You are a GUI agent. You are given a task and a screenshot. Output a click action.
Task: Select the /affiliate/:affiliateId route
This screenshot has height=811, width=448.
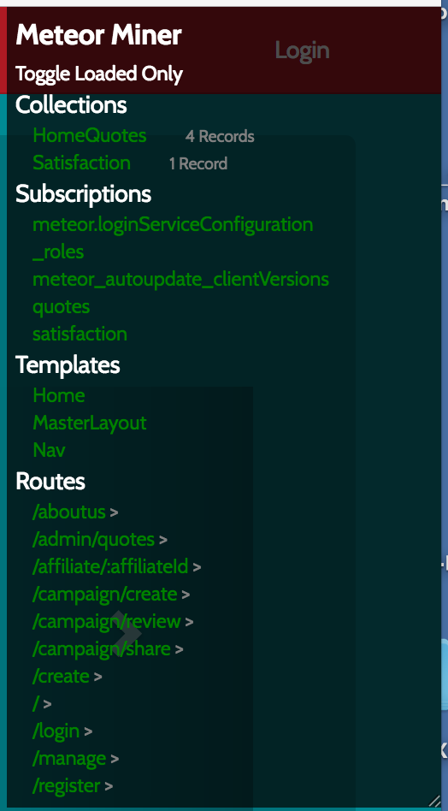(110, 567)
